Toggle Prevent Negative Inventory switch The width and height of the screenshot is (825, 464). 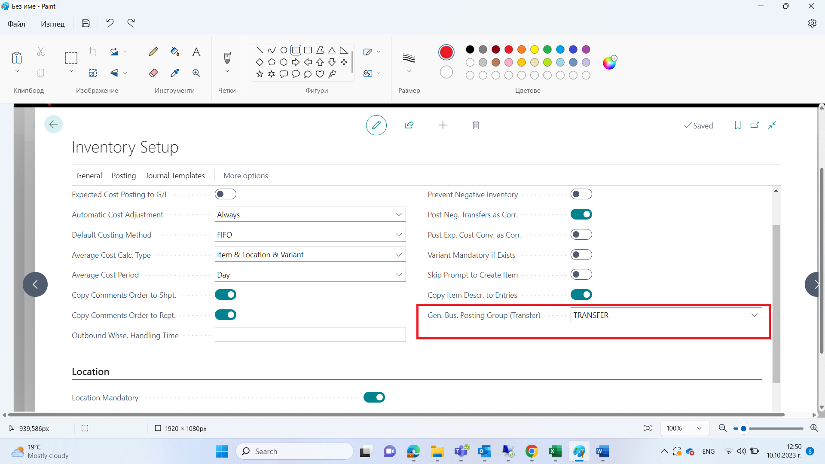[581, 194]
